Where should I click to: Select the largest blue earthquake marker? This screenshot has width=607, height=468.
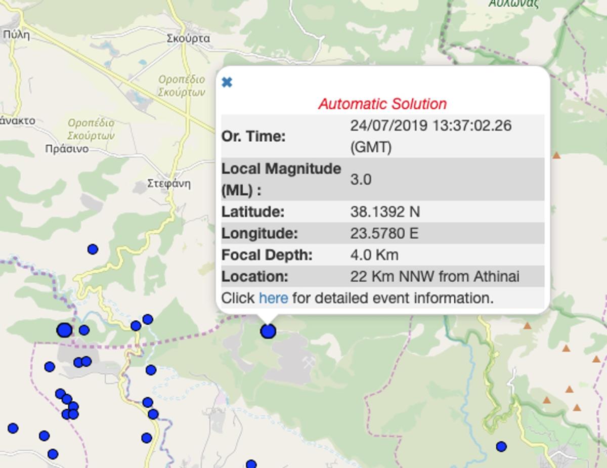tap(64, 330)
